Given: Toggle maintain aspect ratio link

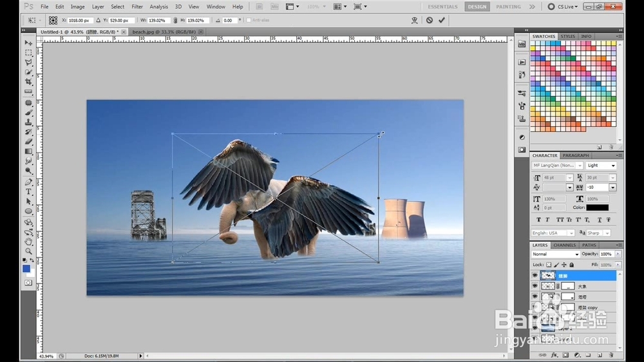Looking at the screenshot, I should [x=175, y=20].
